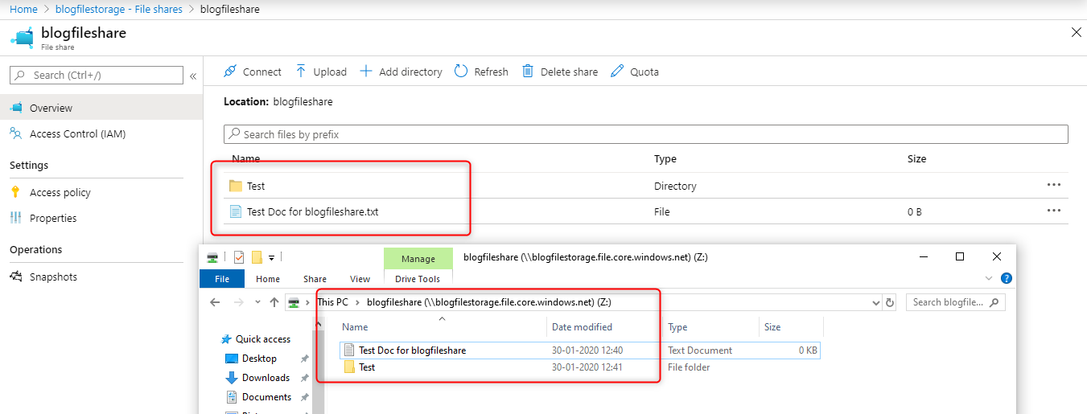Click the blogfileshare (Z:) address bar segment
1087x414 pixels.
point(488,302)
